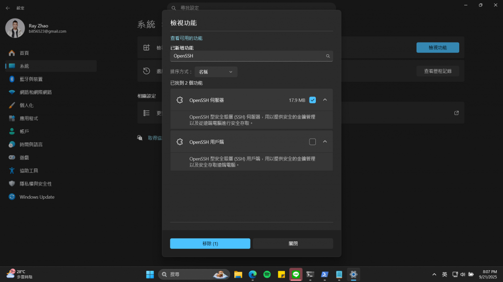Collapse the OpenSSH 用戶端 details

pyautogui.click(x=325, y=141)
